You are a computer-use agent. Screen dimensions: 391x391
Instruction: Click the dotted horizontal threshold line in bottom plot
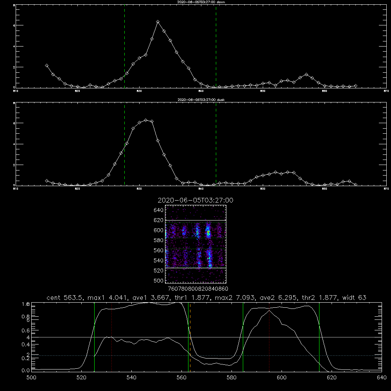(x=206, y=355)
